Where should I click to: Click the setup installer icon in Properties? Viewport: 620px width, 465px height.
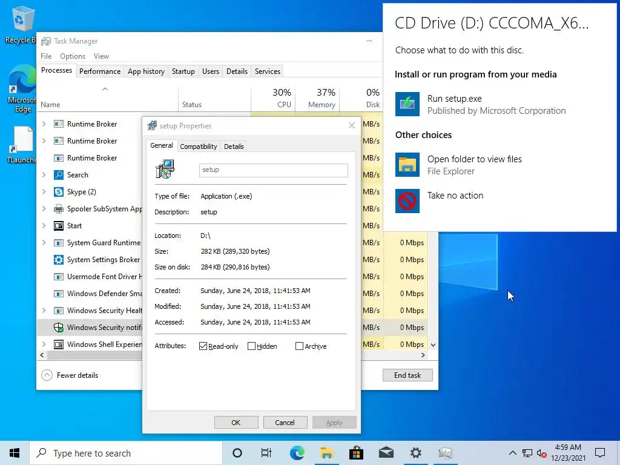pos(165,170)
